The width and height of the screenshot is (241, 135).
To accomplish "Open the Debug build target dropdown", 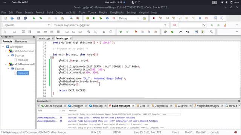I will [x=138, y=18].
